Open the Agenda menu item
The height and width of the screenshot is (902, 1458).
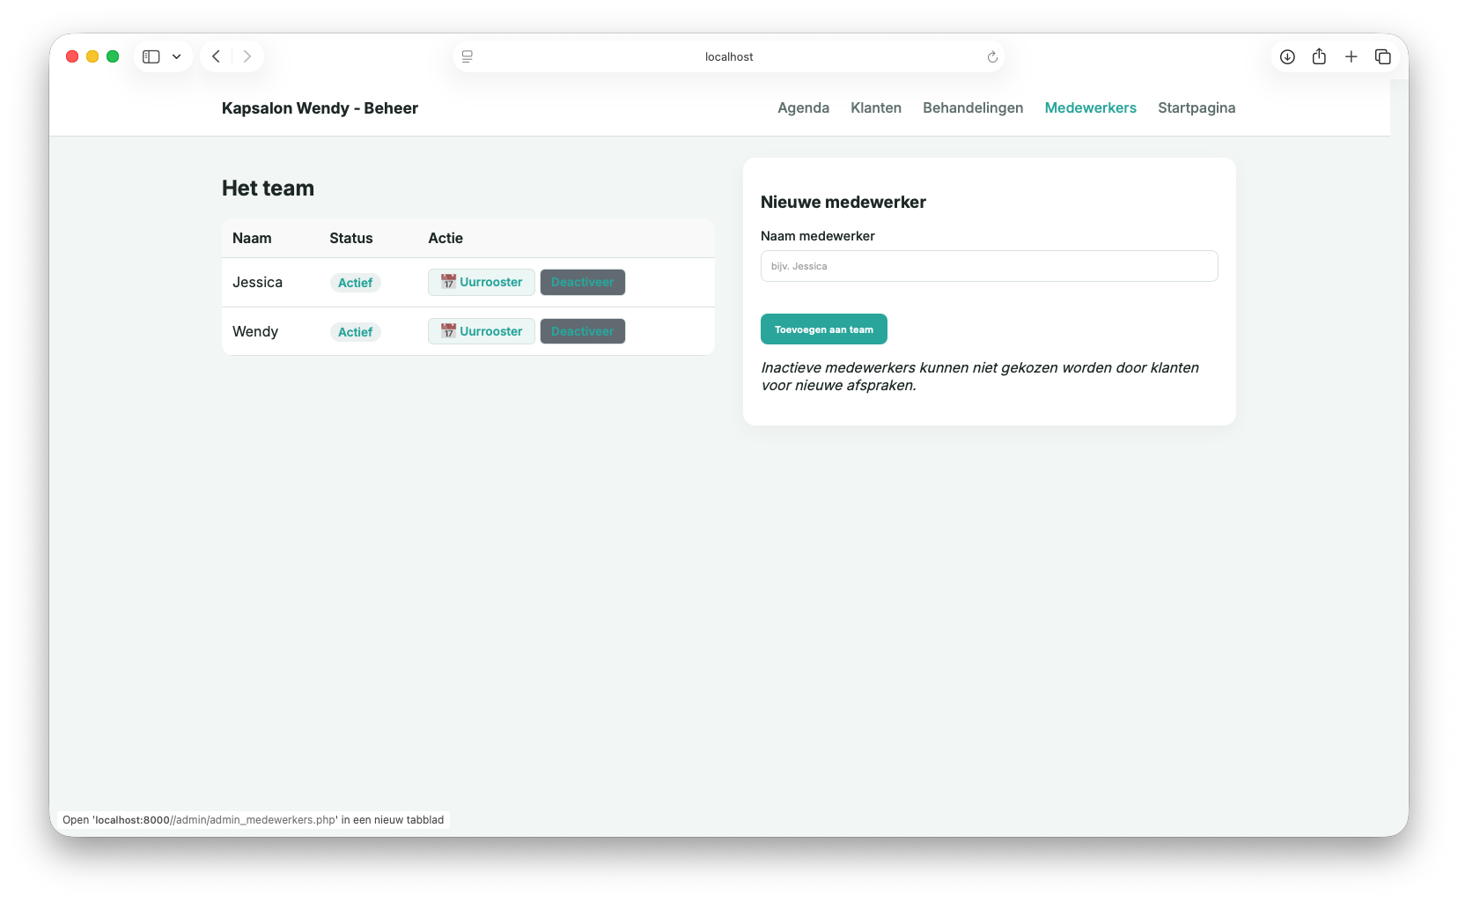coord(803,107)
